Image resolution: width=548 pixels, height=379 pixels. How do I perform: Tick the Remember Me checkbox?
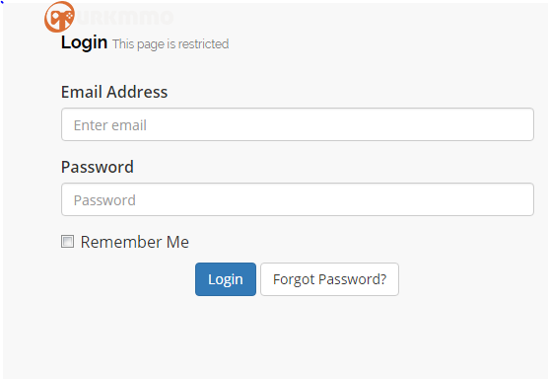[67, 242]
